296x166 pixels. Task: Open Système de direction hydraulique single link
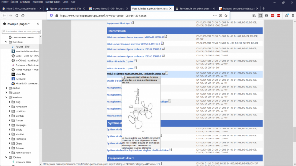click(x=138, y=151)
